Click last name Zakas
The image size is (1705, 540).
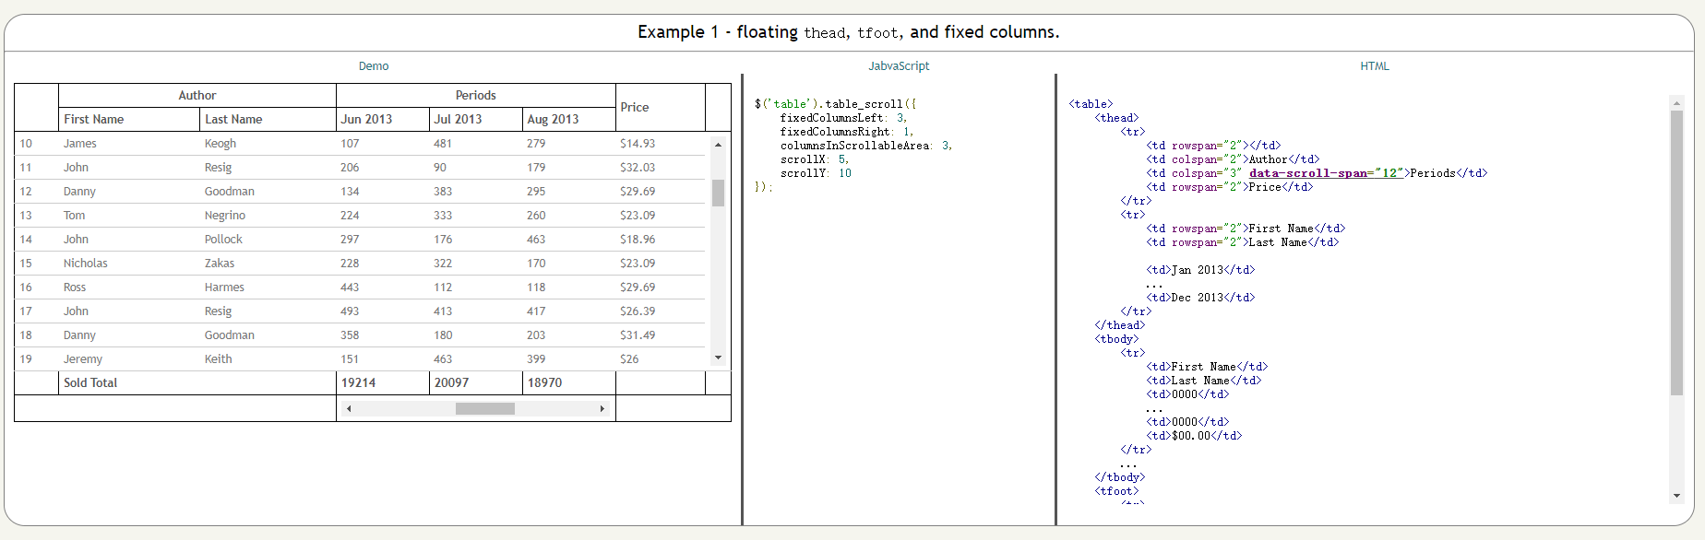click(220, 264)
